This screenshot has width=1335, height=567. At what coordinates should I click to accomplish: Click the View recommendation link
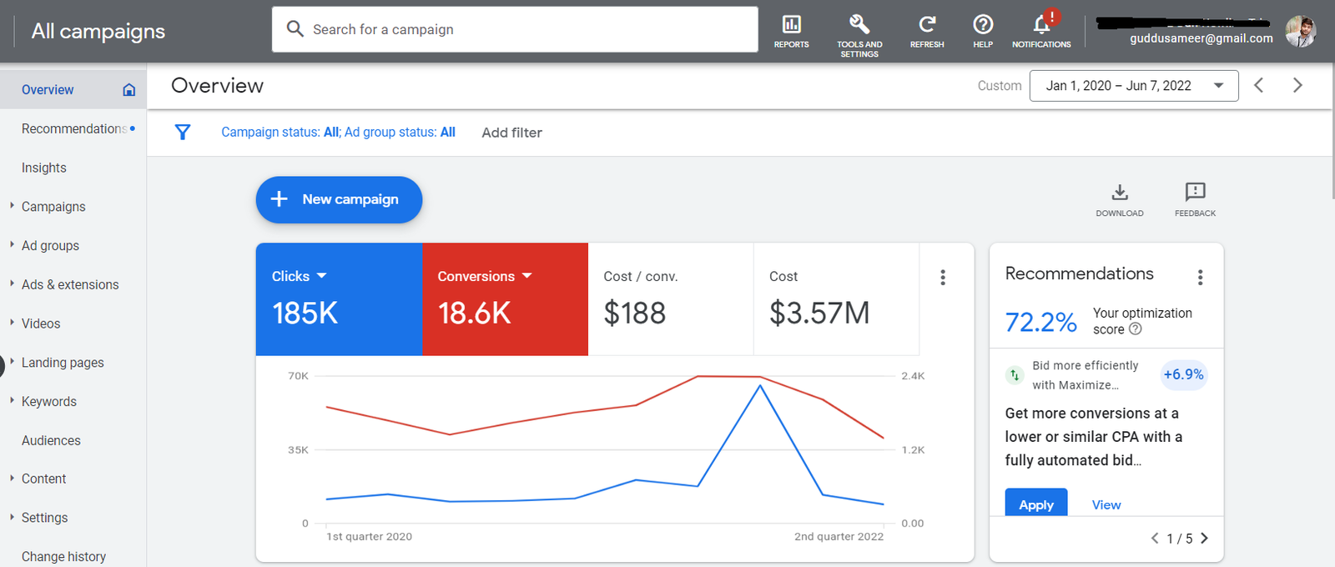tap(1106, 504)
